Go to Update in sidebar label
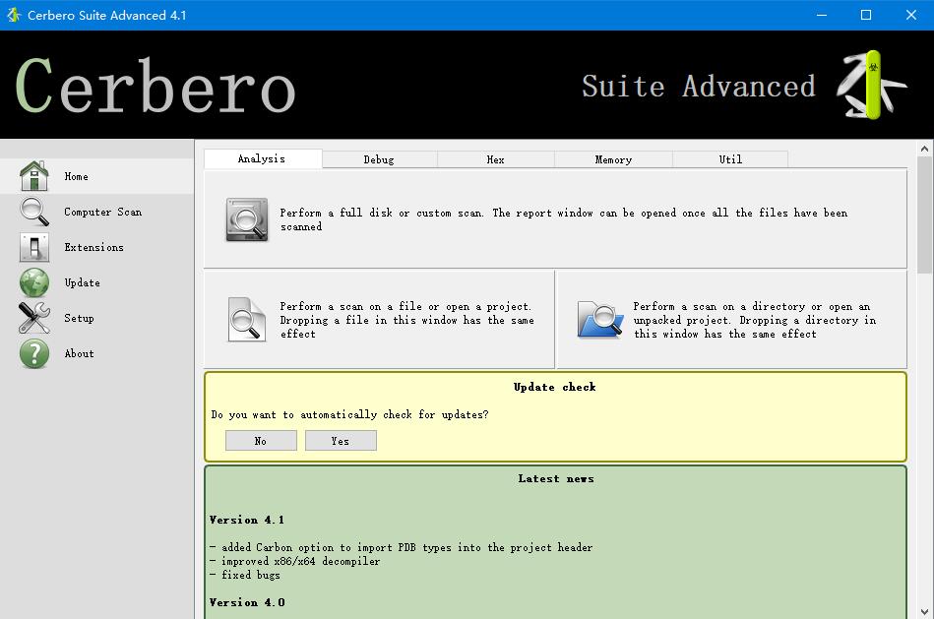The width and height of the screenshot is (934, 619). (83, 283)
